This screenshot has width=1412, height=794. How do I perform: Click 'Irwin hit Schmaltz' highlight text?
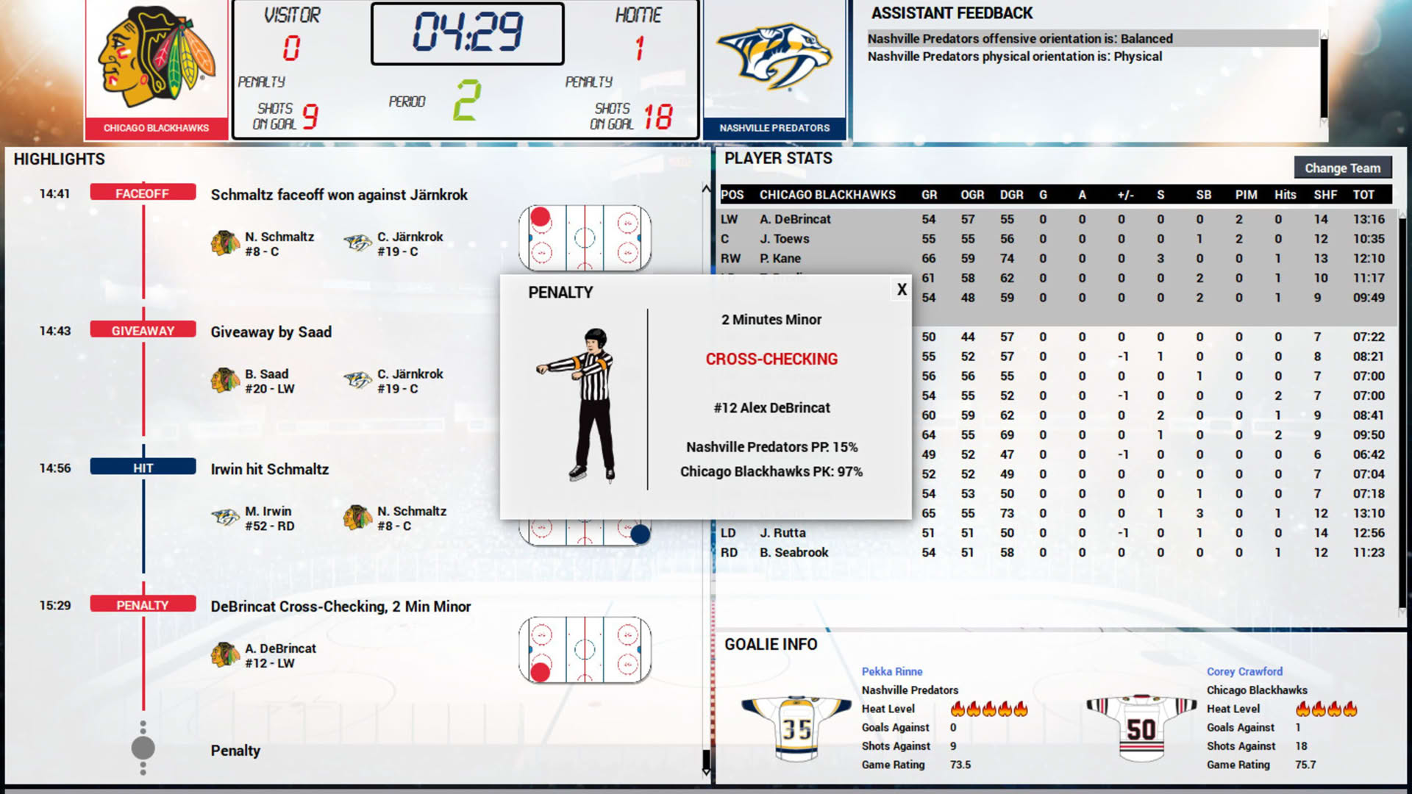point(269,469)
